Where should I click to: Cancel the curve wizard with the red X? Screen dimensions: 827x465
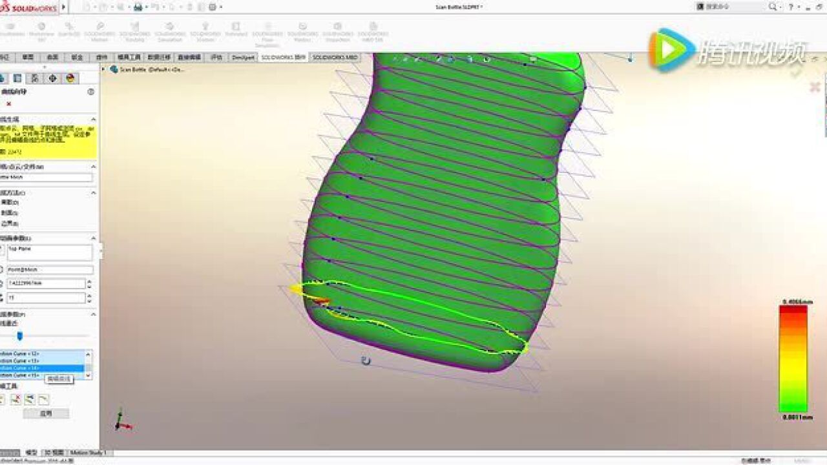[9, 103]
